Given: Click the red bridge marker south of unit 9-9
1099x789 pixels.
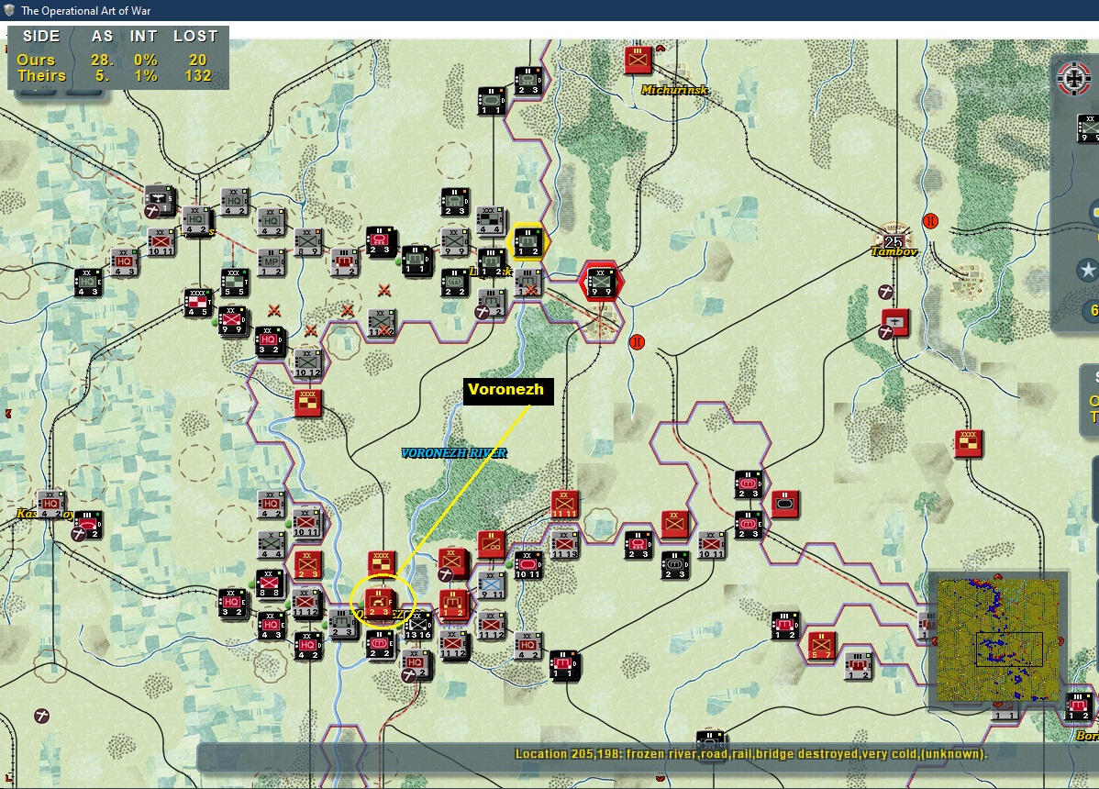Looking at the screenshot, I should (637, 342).
